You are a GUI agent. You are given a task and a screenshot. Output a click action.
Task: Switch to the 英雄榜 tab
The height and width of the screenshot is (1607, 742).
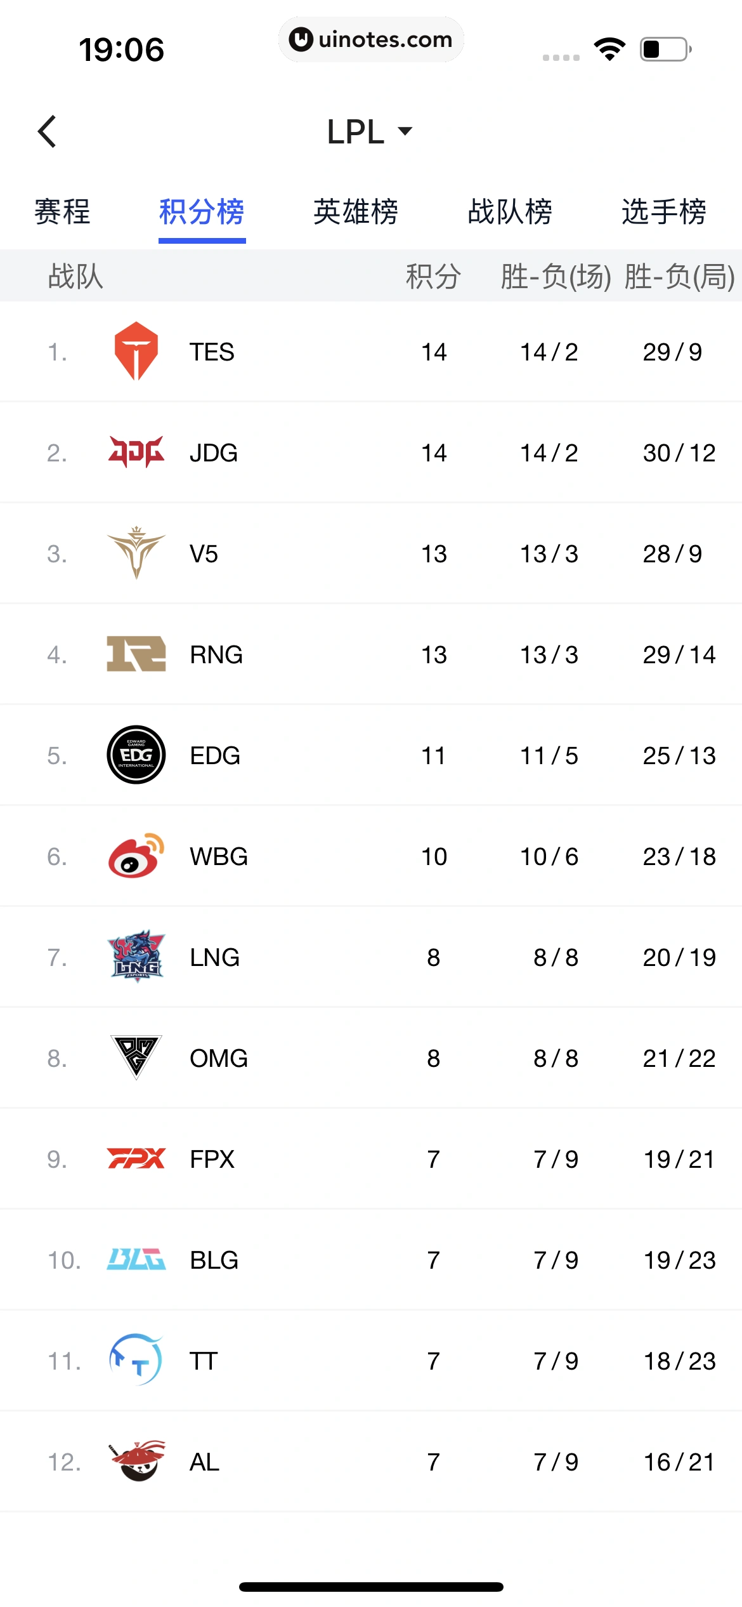tap(356, 211)
